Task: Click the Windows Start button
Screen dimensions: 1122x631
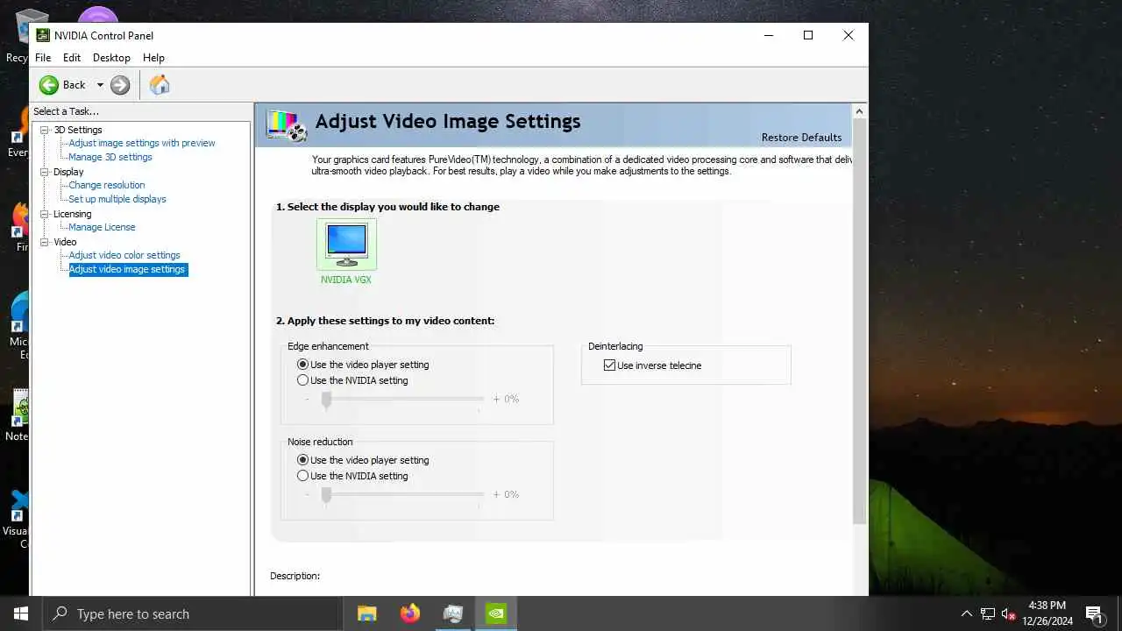Action: click(x=21, y=613)
